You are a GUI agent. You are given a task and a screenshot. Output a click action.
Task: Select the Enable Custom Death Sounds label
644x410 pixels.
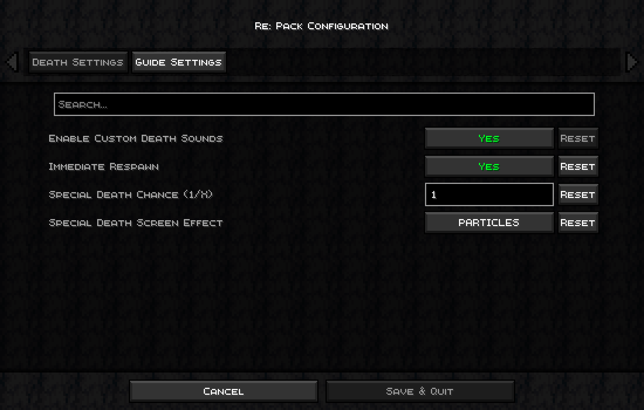click(x=135, y=139)
